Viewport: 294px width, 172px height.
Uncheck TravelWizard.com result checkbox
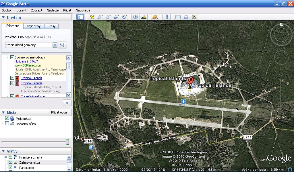pyautogui.click(x=12, y=96)
